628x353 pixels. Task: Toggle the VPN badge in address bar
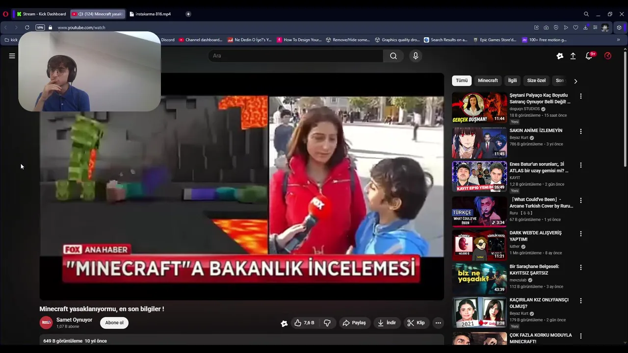[x=40, y=27]
